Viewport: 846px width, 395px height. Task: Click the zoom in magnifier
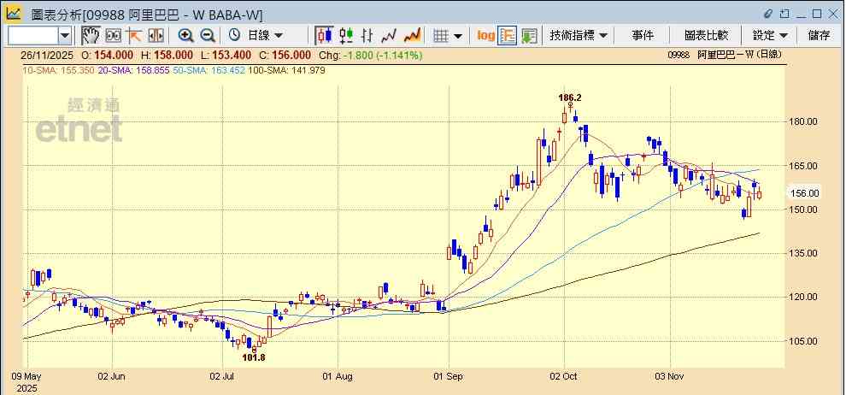click(185, 35)
